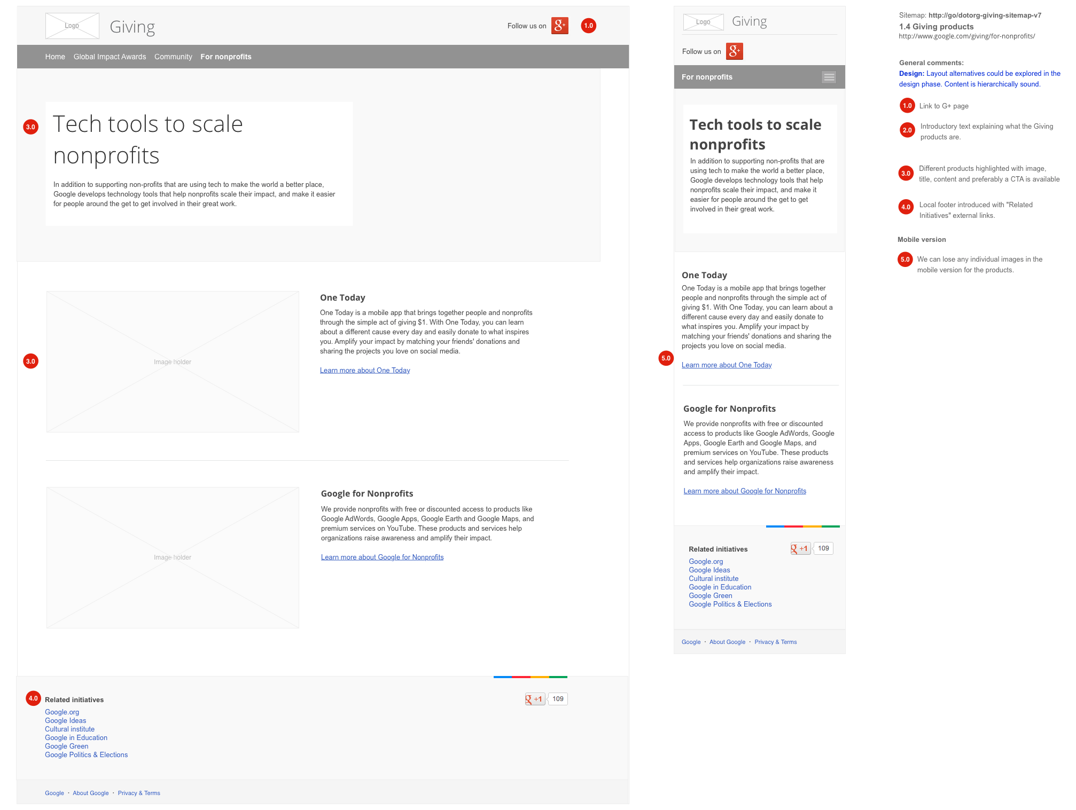
Task: Open Google Green link in mobile footer
Action: click(x=710, y=596)
